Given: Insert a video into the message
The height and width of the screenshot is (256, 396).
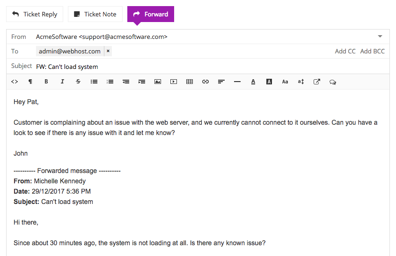Looking at the screenshot, I should (x=174, y=82).
